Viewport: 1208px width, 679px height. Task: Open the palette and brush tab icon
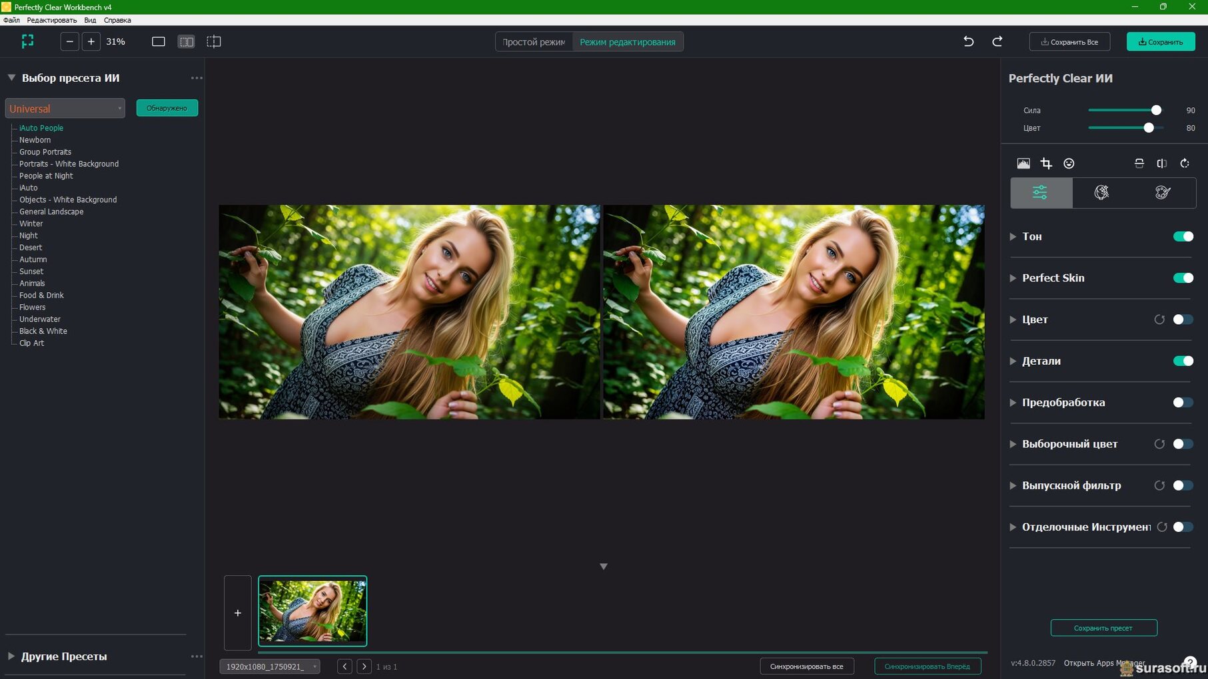(1163, 193)
